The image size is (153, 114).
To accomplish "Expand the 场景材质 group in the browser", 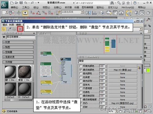I will pos(18,57).
